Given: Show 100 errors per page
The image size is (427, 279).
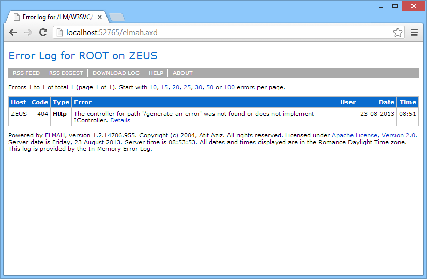Looking at the screenshot, I should pos(230,87).
